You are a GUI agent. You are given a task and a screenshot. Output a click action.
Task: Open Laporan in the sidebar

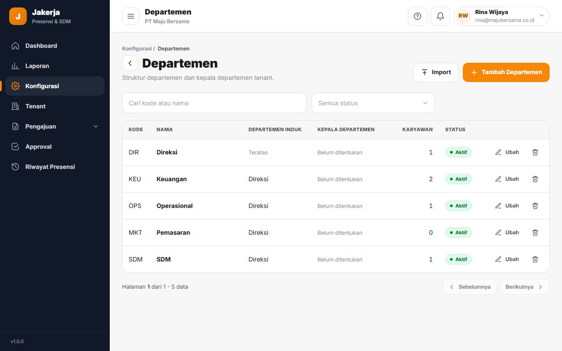[x=55, y=66]
